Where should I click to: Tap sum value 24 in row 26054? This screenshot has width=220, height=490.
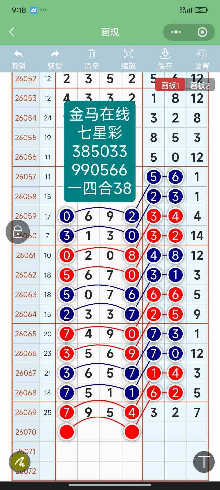(x=48, y=118)
